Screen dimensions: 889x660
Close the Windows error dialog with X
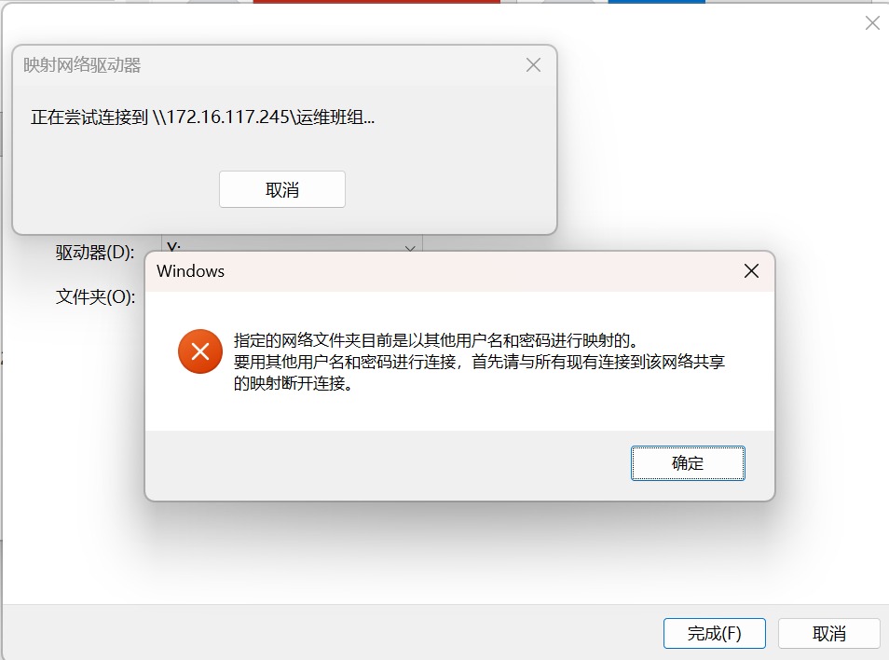751,271
